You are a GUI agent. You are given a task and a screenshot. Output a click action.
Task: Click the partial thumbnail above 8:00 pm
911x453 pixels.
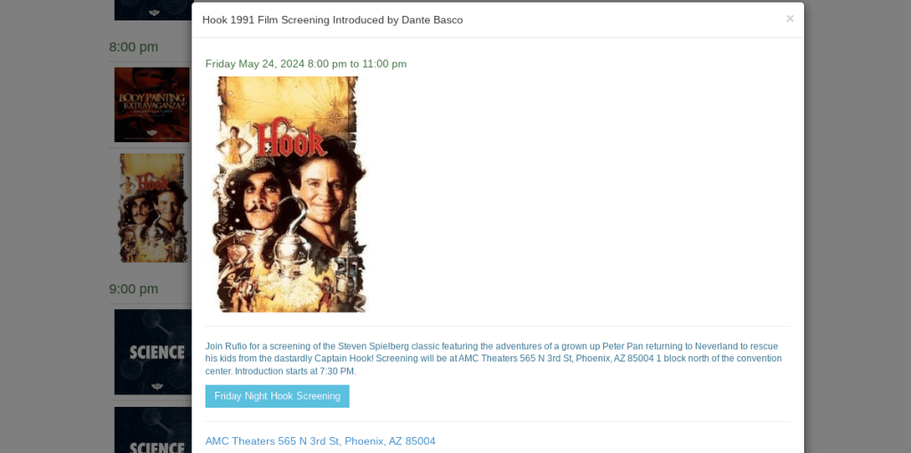(x=152, y=10)
